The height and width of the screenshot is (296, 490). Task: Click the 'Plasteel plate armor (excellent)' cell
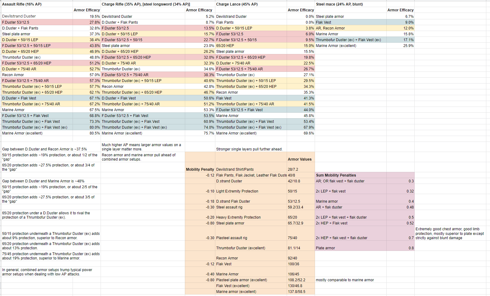click(x=251, y=280)
